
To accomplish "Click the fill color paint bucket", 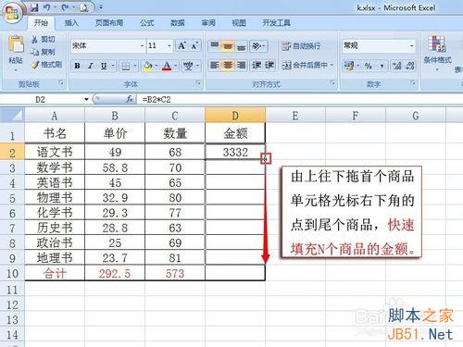I will [148, 66].
